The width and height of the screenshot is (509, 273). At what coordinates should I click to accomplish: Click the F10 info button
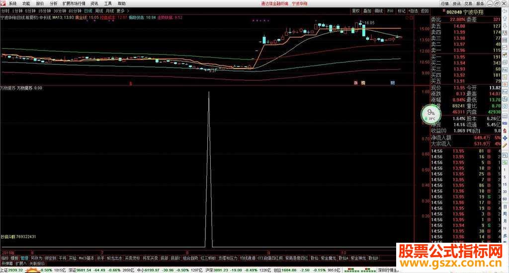[x=390, y=11]
